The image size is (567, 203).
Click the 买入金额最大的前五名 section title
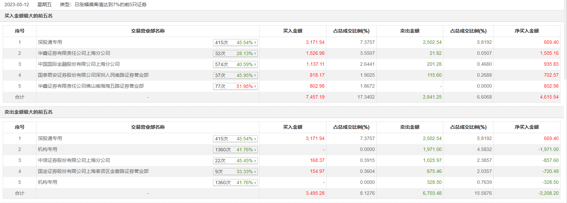[29, 16]
